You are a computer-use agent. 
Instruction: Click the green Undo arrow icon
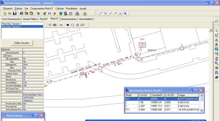pyautogui.click(x=38, y=14)
